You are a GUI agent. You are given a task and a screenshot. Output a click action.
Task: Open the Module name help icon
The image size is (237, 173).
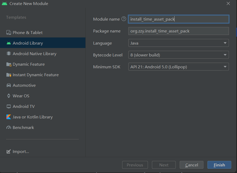[x=124, y=19]
